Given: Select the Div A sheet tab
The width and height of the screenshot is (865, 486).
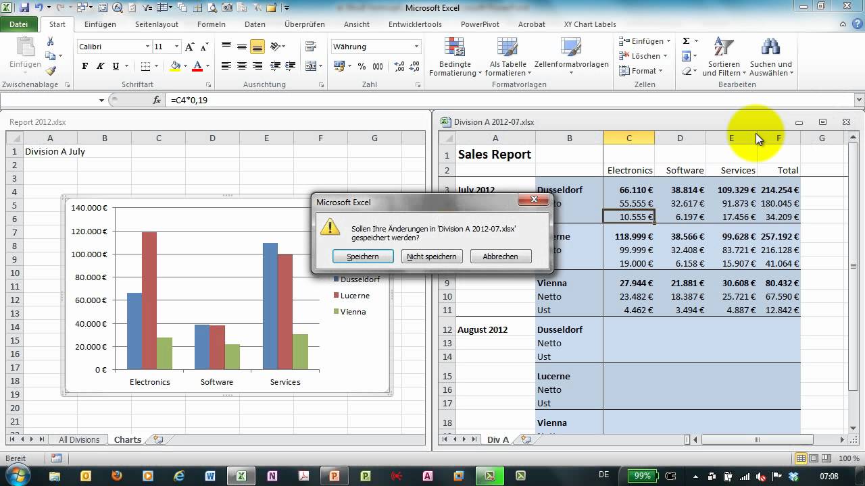Looking at the screenshot, I should pyautogui.click(x=498, y=439).
